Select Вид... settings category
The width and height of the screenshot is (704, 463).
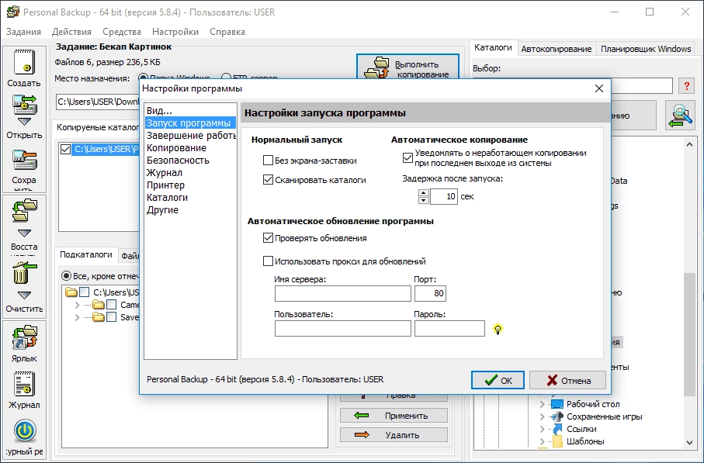[x=190, y=110]
